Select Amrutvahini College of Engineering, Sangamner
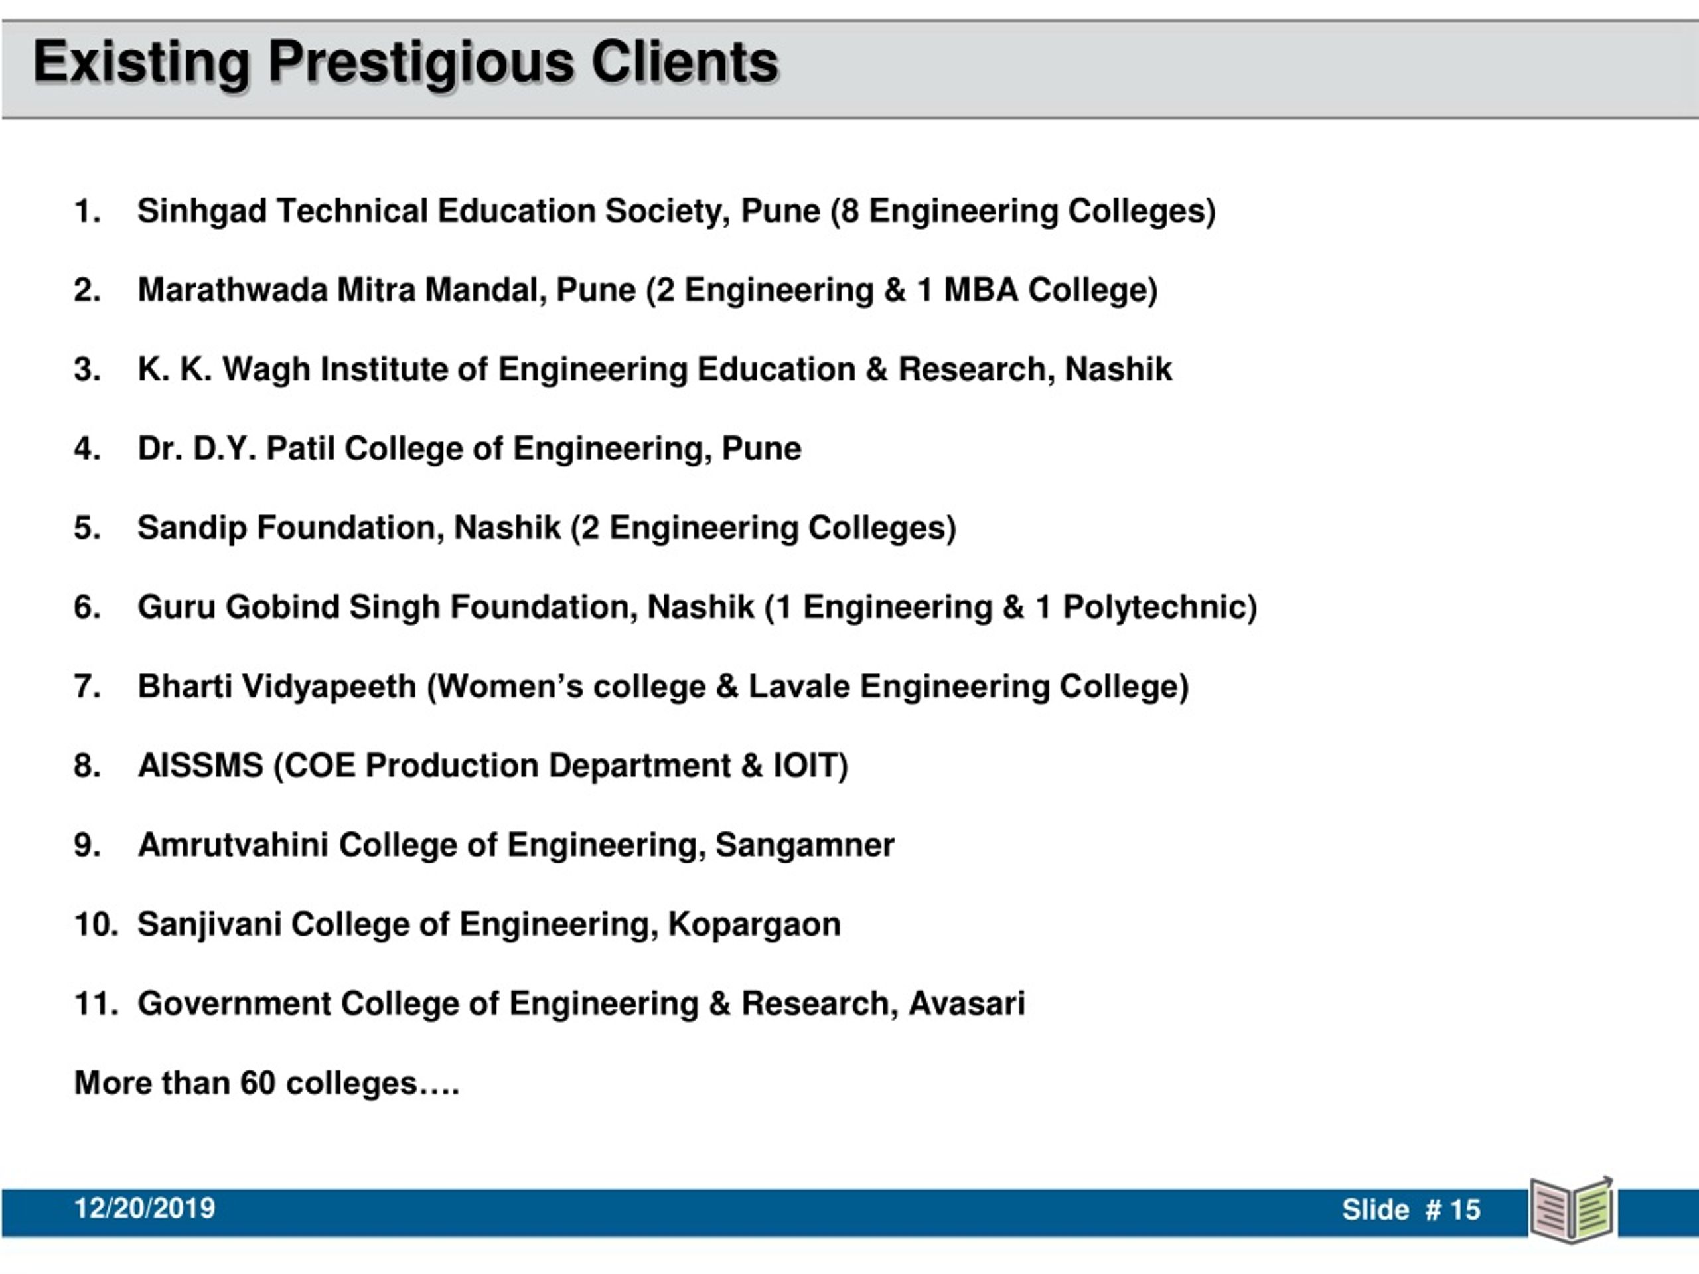The width and height of the screenshot is (1699, 1274). click(516, 845)
